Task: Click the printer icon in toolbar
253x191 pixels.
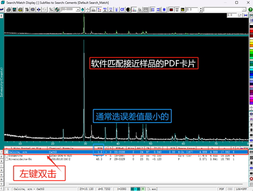Action: pos(9,10)
